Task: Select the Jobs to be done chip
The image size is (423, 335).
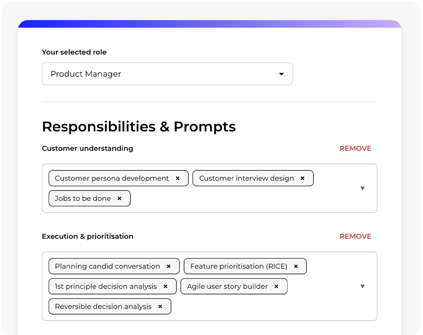Action: [x=83, y=199]
